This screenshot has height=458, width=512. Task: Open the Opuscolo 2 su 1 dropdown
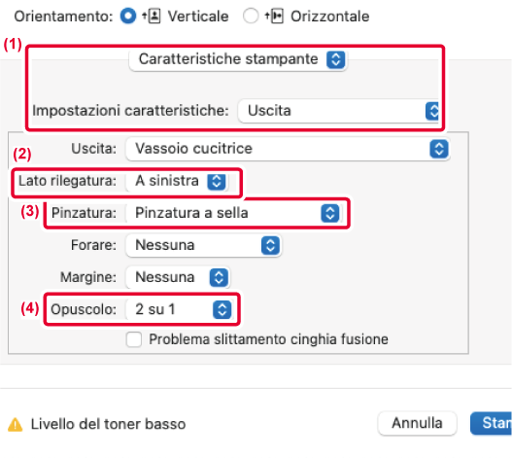pos(180,309)
